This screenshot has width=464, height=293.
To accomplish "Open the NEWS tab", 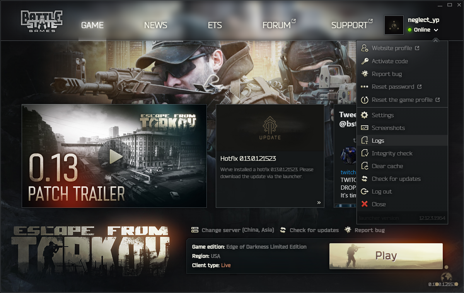I will tap(155, 25).
